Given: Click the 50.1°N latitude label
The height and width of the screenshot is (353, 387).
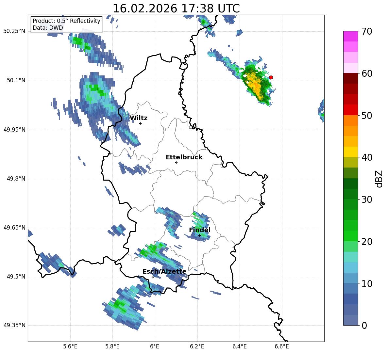Looking at the screenshot, I should 16,80.
